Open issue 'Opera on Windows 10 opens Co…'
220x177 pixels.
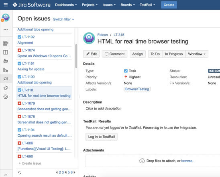coord(44,56)
